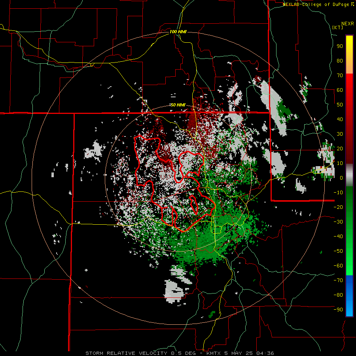Screen dimensions: 356x356
Task: Click the NEXR label above the color scale
Action: pos(348,24)
